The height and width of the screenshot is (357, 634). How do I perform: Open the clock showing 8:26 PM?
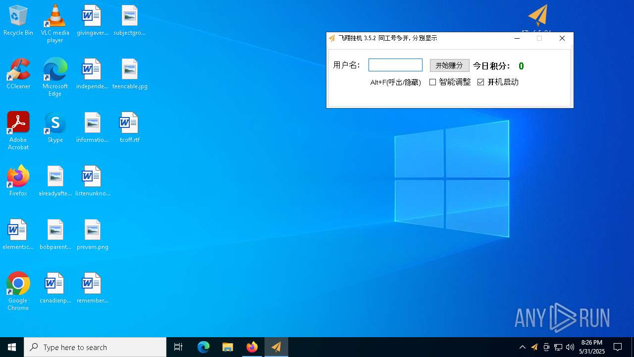[592, 347]
